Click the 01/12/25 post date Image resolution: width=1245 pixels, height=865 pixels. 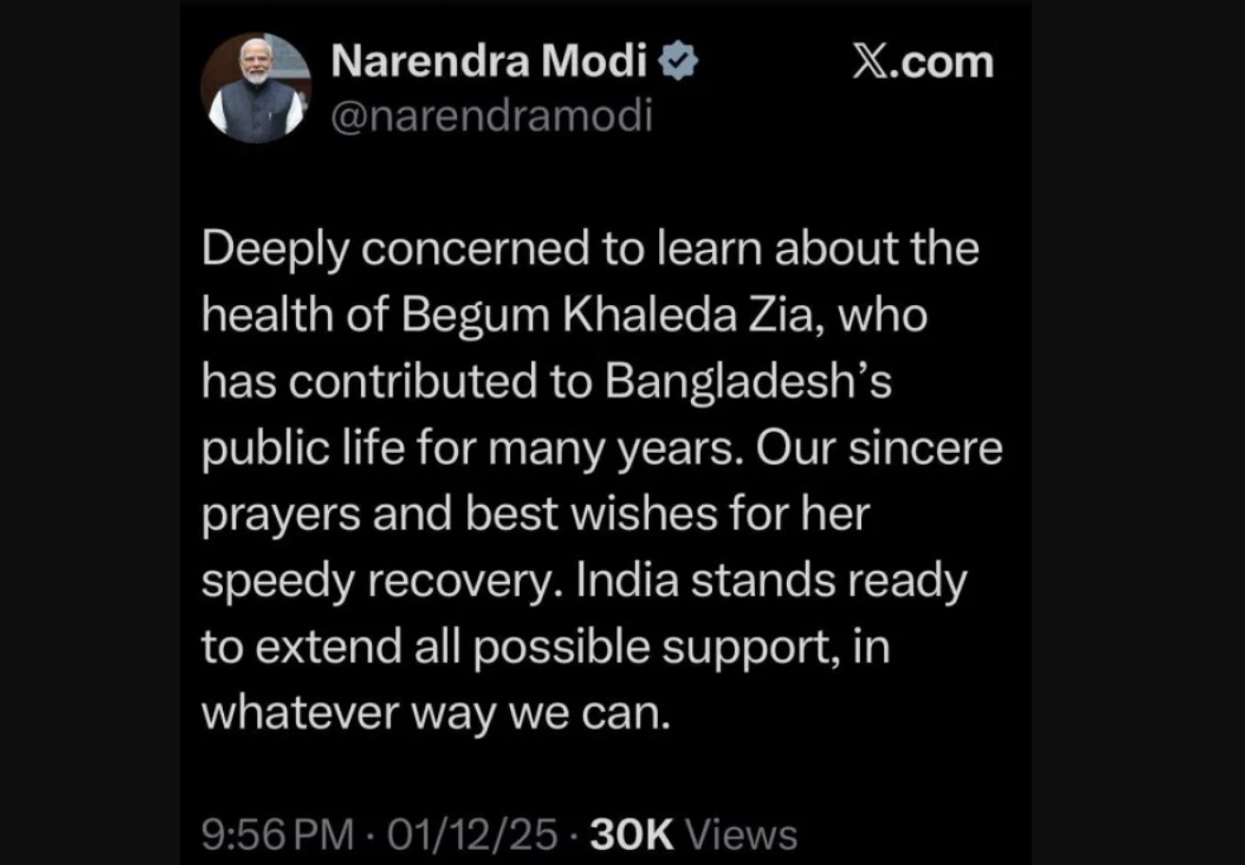point(474,835)
